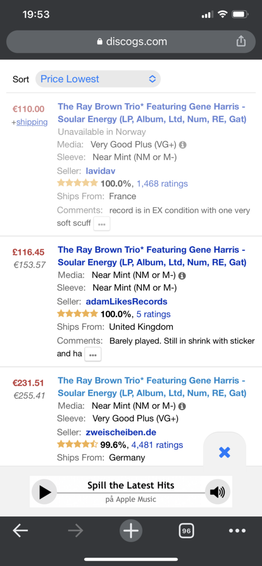Image resolution: width=262 pixels, height=566 pixels.
Task: Play the Apple Music ad audio
Action: coord(45,492)
